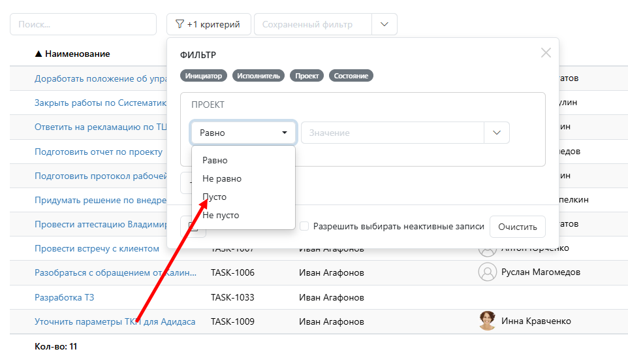Viewport: 628px width, 358px height.
Task: Open task 'Закрыть работы по Систематик…'
Action: (101, 103)
